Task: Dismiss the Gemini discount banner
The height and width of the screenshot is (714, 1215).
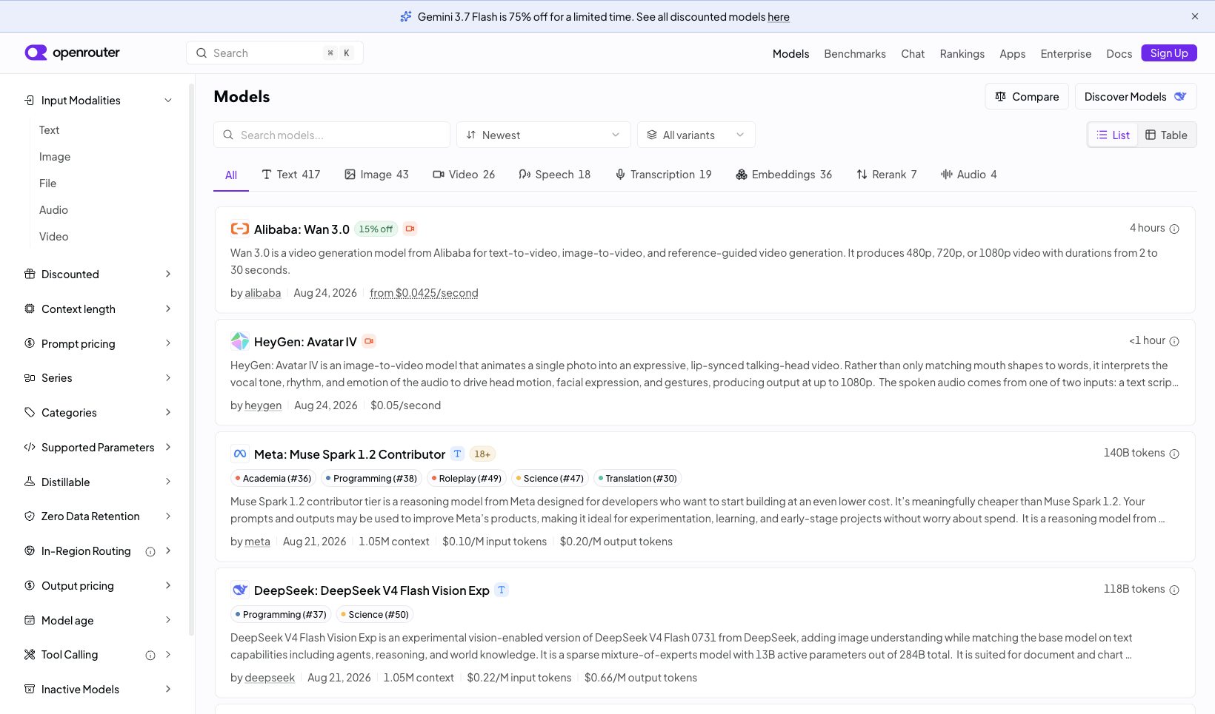Action: click(1195, 16)
